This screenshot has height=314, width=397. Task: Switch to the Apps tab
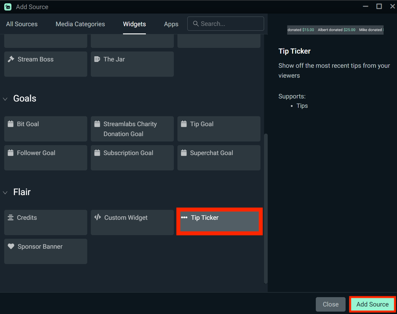[x=171, y=24]
